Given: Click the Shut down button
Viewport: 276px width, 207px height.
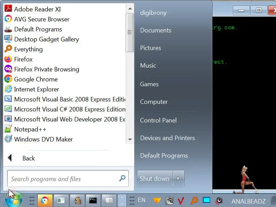Looking at the screenshot, I should 155,178.
